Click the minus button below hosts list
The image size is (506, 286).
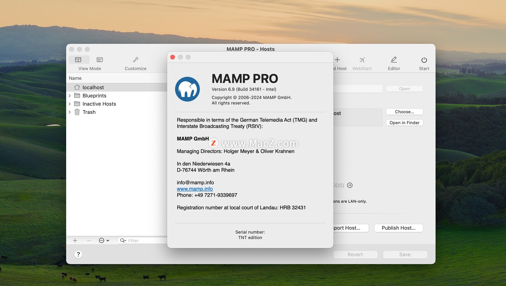(89, 240)
